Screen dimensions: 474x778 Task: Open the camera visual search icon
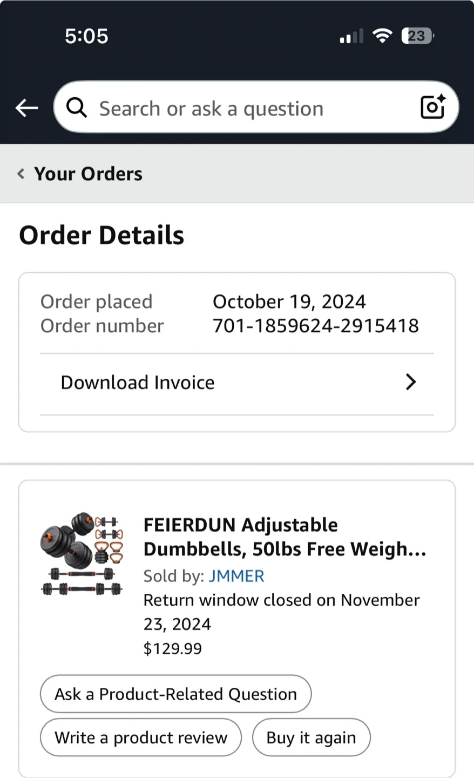point(432,108)
